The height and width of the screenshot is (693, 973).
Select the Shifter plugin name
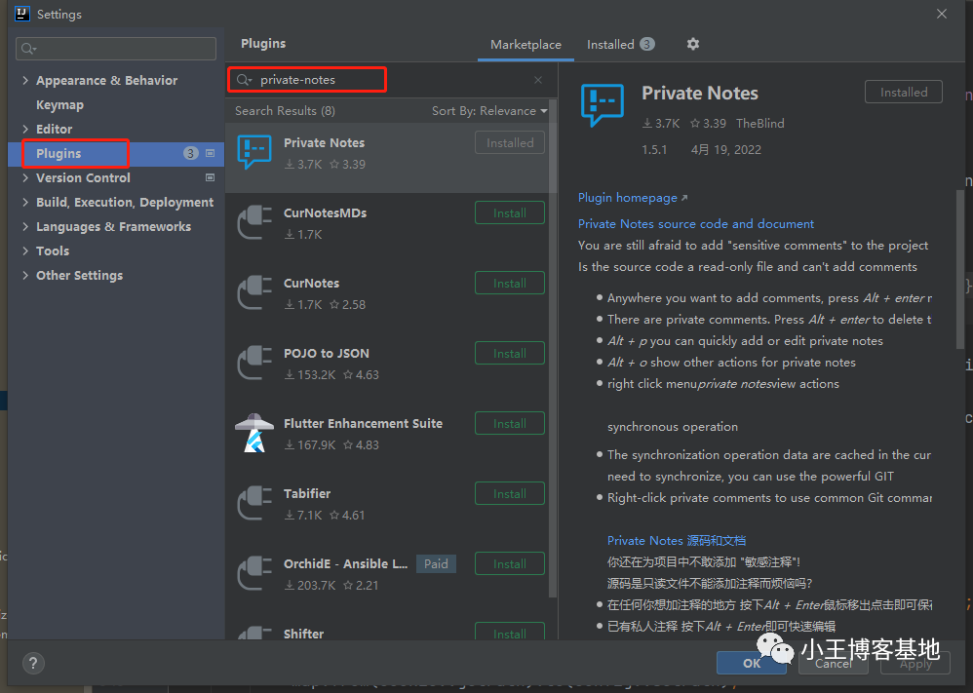tap(303, 635)
